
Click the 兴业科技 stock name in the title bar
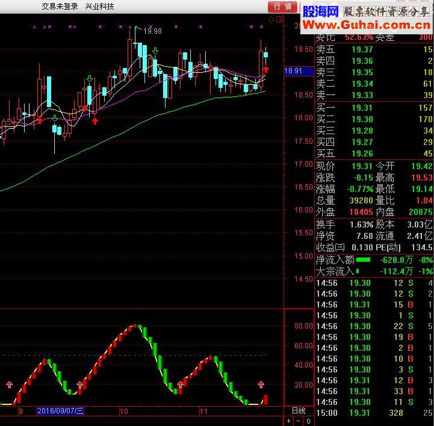100,7
